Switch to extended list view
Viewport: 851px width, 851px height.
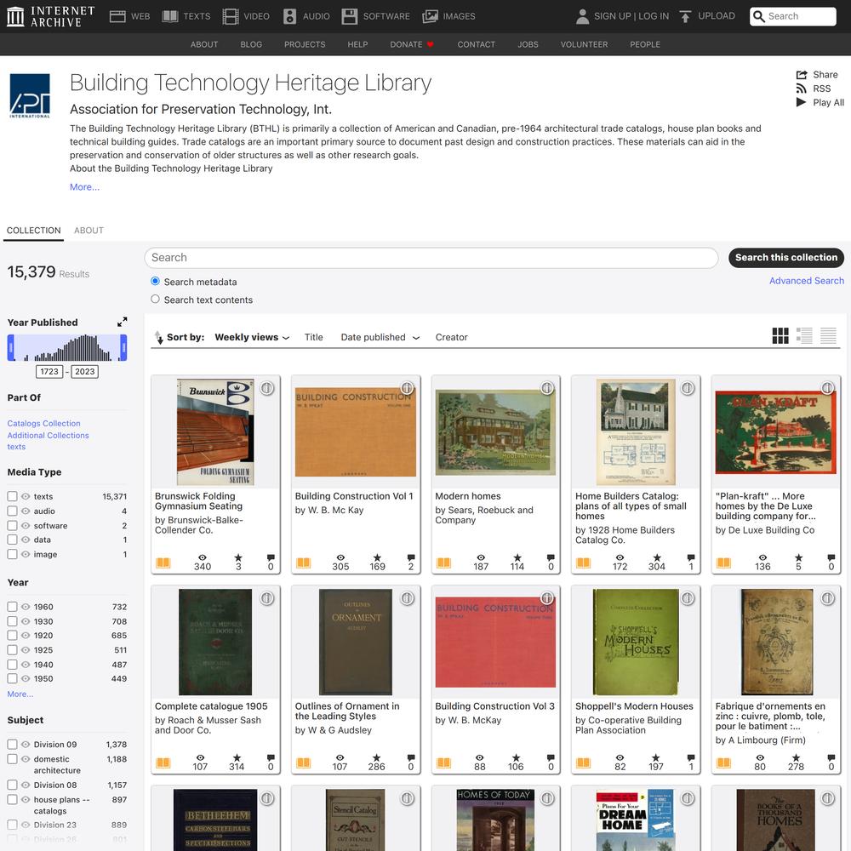pos(804,336)
